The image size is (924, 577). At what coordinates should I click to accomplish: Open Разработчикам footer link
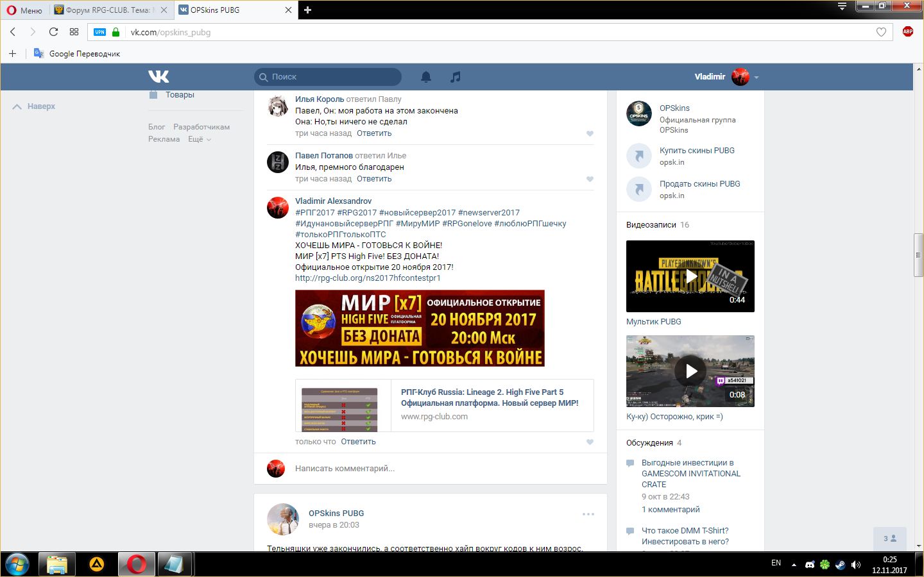(x=201, y=127)
